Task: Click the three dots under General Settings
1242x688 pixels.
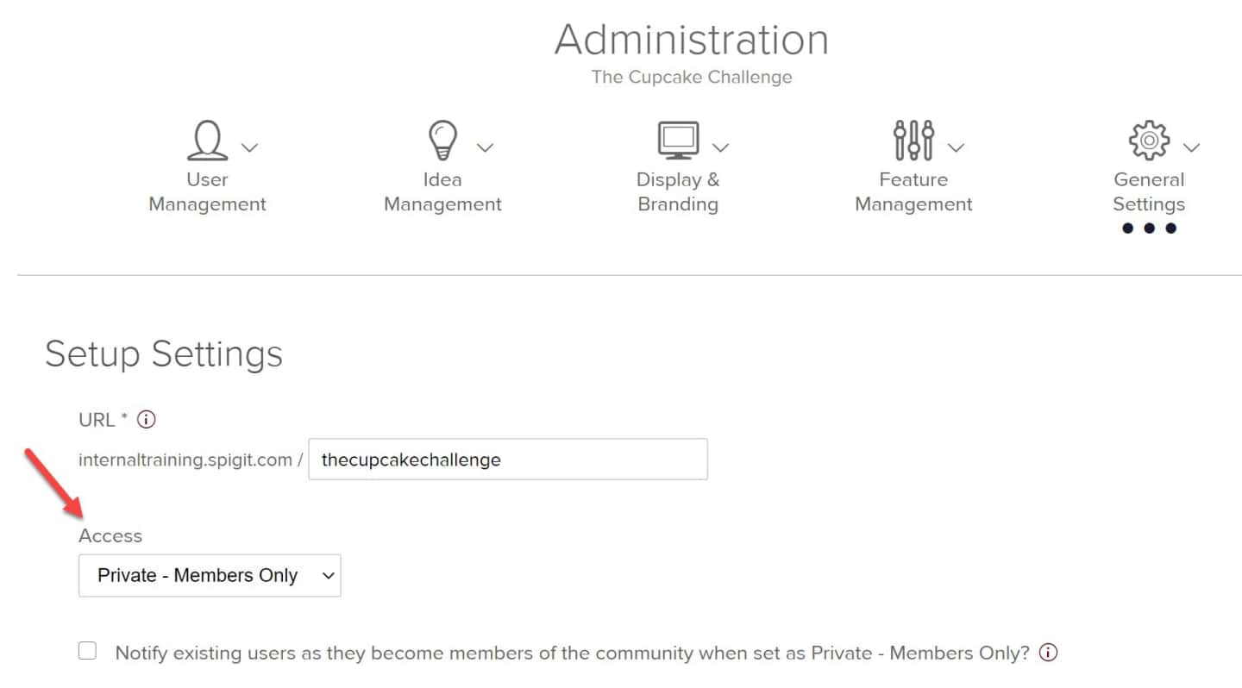Action: pyautogui.click(x=1149, y=228)
